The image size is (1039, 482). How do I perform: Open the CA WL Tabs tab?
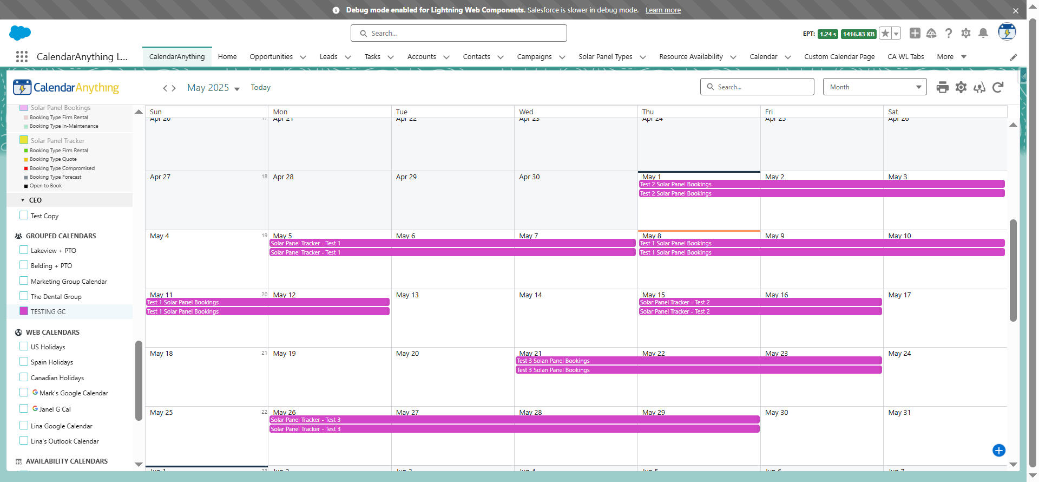click(906, 57)
